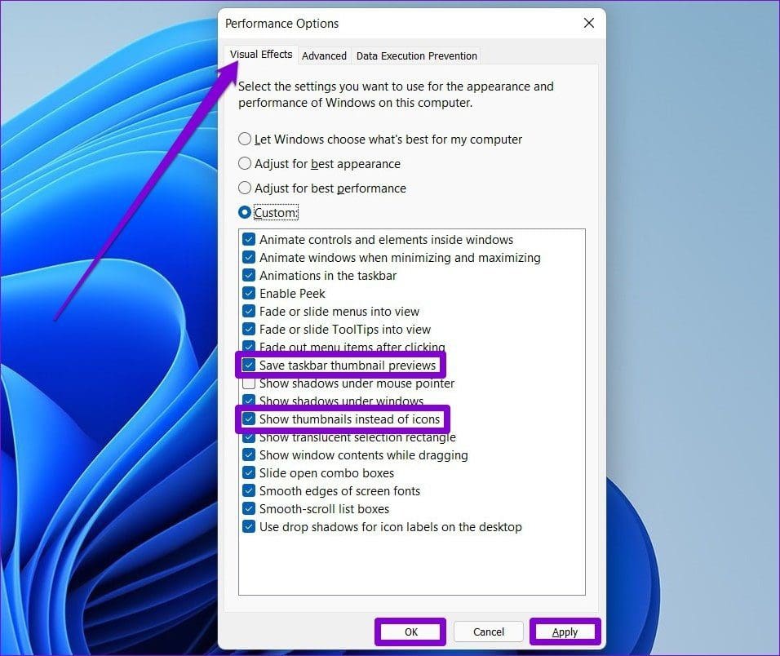
Task: Close the Performance Options dialog
Action: pos(589,23)
